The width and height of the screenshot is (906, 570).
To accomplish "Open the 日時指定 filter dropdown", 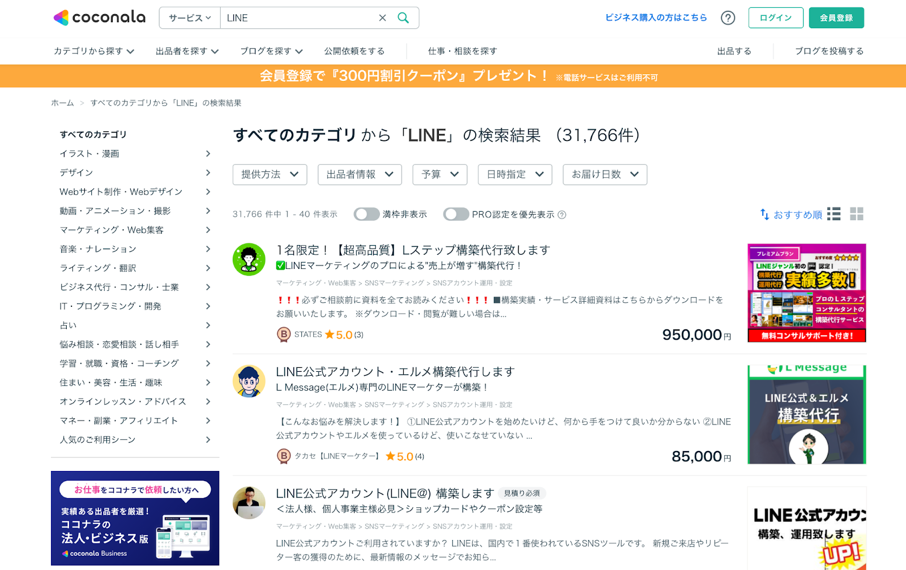I will [515, 174].
